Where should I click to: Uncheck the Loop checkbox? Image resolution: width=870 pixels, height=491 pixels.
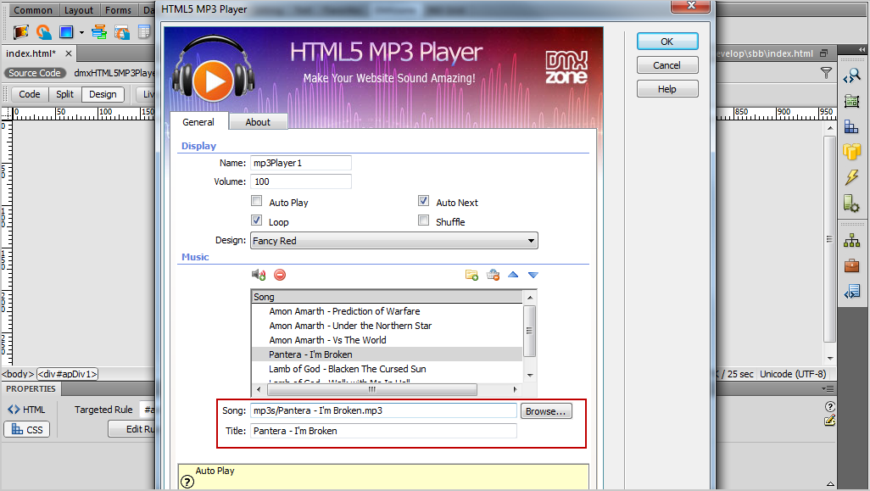(256, 220)
